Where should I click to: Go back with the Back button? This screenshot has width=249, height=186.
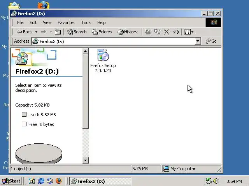click(25, 32)
